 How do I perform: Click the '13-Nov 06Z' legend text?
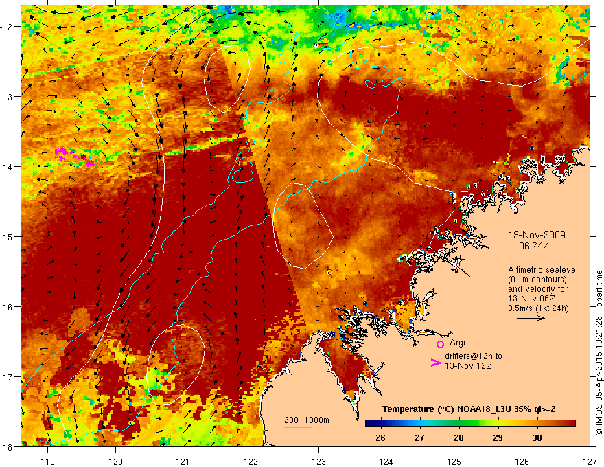(x=529, y=299)
